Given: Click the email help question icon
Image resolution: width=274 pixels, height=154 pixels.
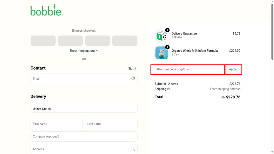Looking at the screenshot, I should [133, 78].
